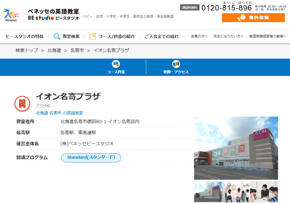Switch to the コース料金 tab
290x203 pixels.
click(x=116, y=67)
